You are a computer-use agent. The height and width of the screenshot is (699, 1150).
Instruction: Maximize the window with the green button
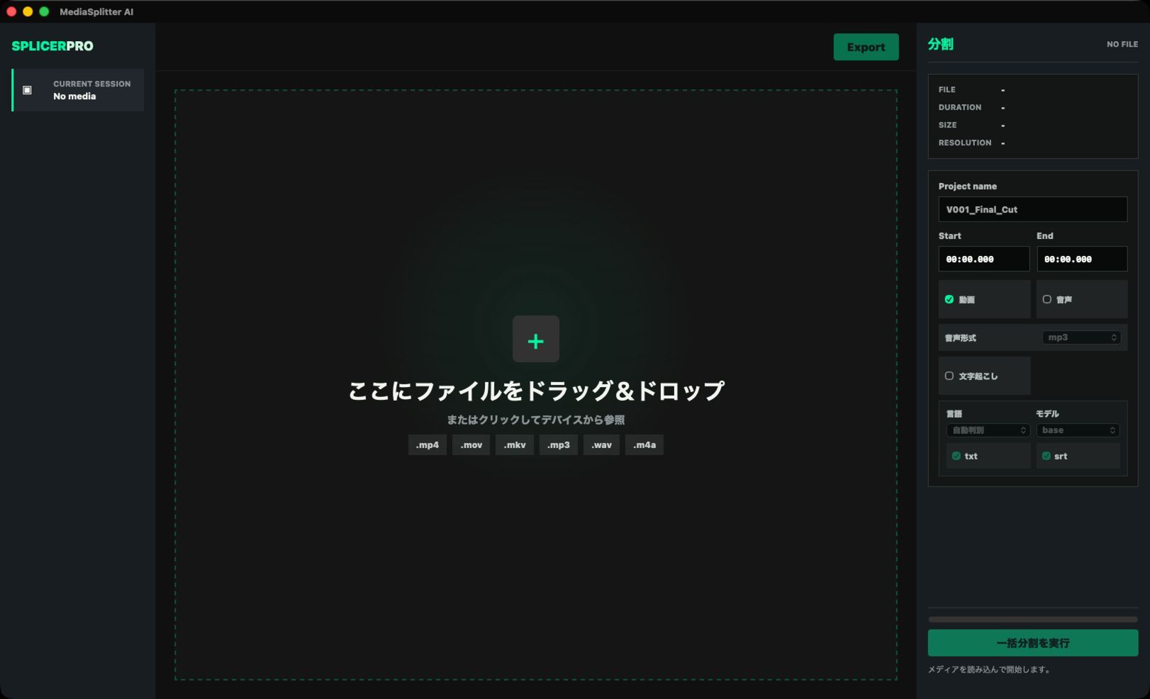click(44, 11)
